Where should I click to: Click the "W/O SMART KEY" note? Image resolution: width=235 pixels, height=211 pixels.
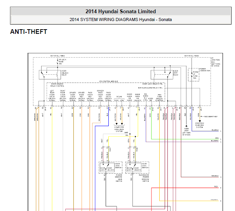pos(211,116)
